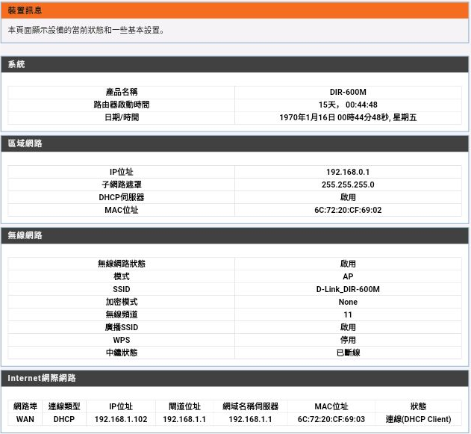Click the 連線類型 column header
The image size is (471, 434).
[64, 406]
